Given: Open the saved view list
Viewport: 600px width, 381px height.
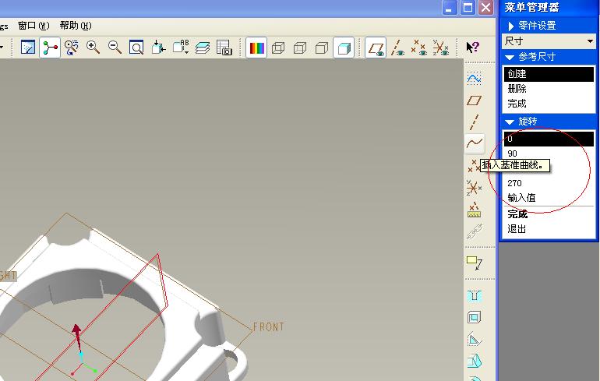Looking at the screenshot, I should pyautogui.click(x=181, y=48).
